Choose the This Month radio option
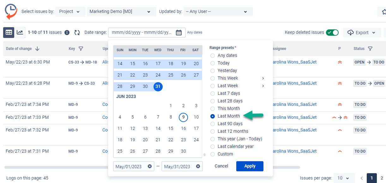The width and height of the screenshot is (386, 183). [x=213, y=108]
